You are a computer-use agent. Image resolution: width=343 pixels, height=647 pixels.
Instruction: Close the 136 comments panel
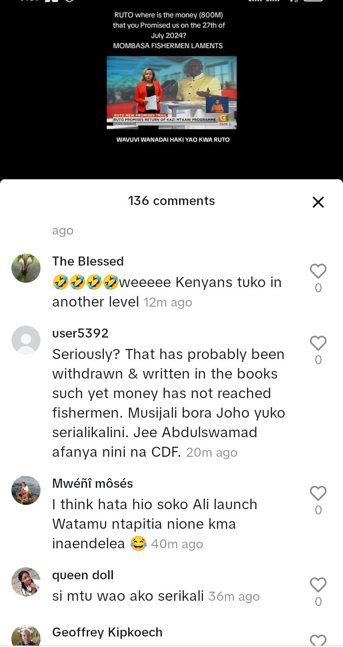click(318, 202)
